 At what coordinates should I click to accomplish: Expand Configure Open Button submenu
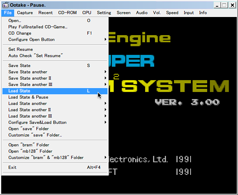(x=55, y=40)
